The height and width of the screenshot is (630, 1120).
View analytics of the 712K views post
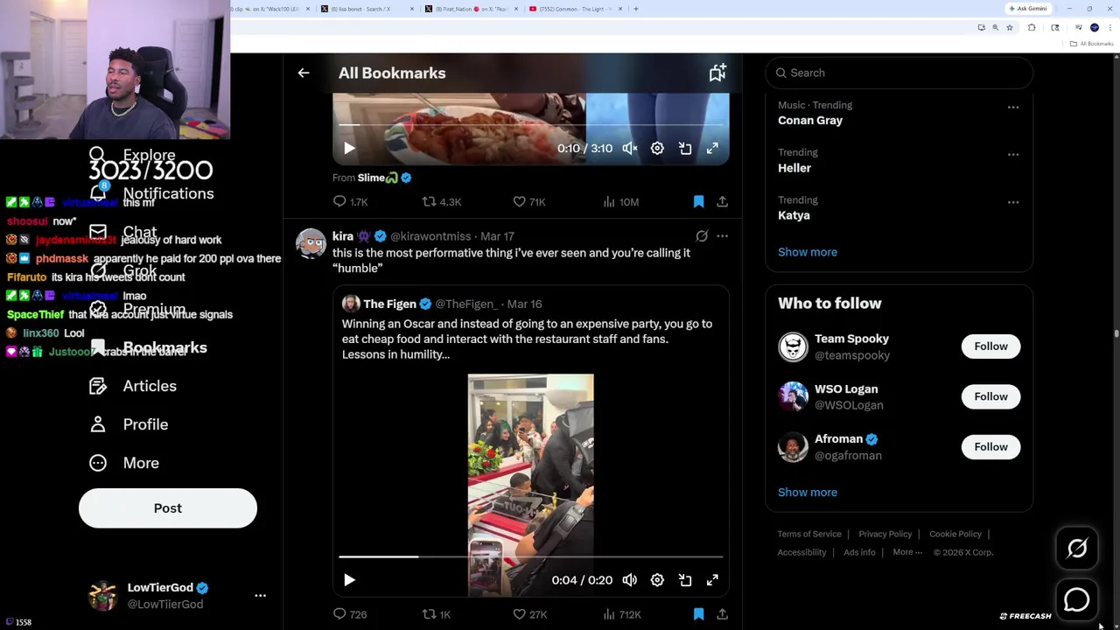(622, 614)
